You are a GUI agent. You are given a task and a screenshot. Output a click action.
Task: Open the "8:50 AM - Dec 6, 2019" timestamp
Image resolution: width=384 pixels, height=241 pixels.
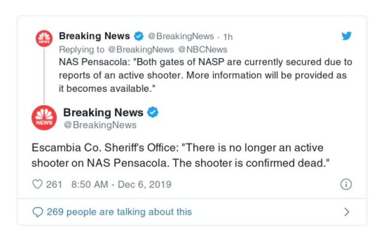121,184
